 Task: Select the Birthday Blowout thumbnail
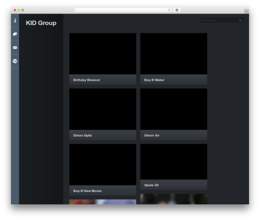[102, 54]
